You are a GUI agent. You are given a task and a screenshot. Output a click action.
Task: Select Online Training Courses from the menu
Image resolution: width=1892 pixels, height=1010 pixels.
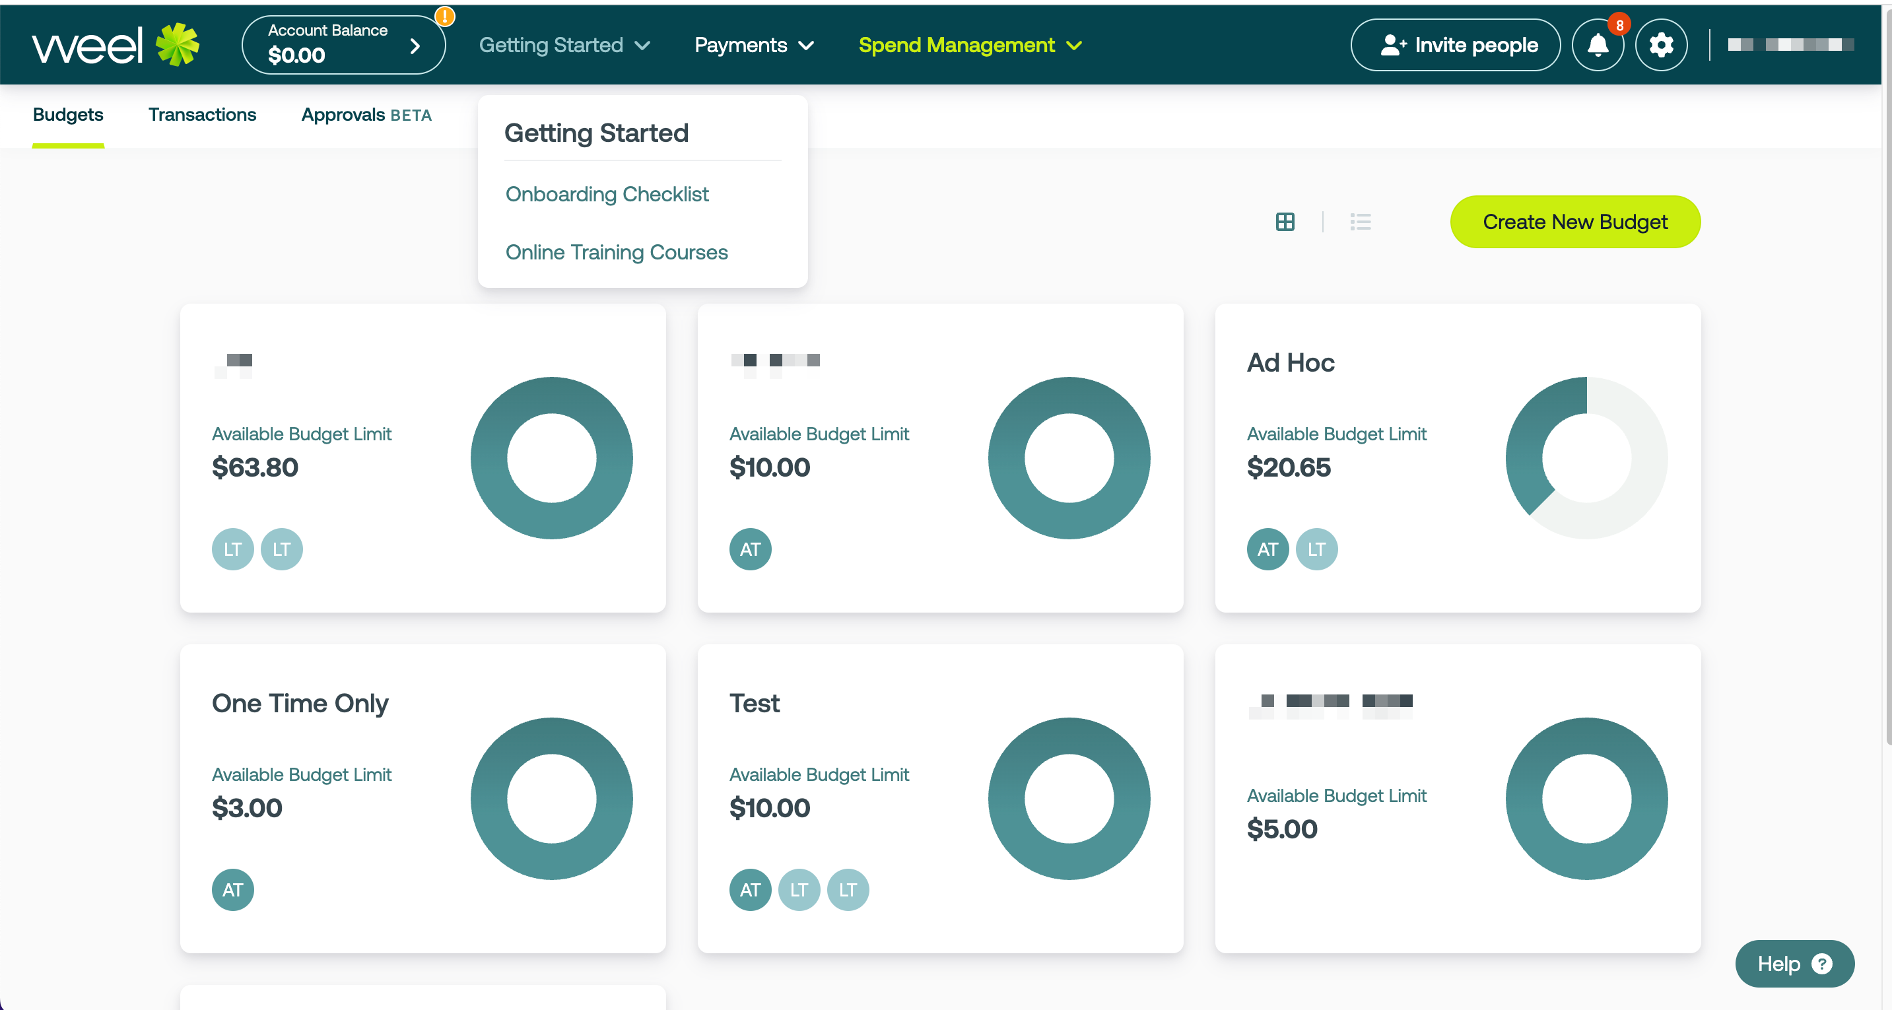click(616, 252)
